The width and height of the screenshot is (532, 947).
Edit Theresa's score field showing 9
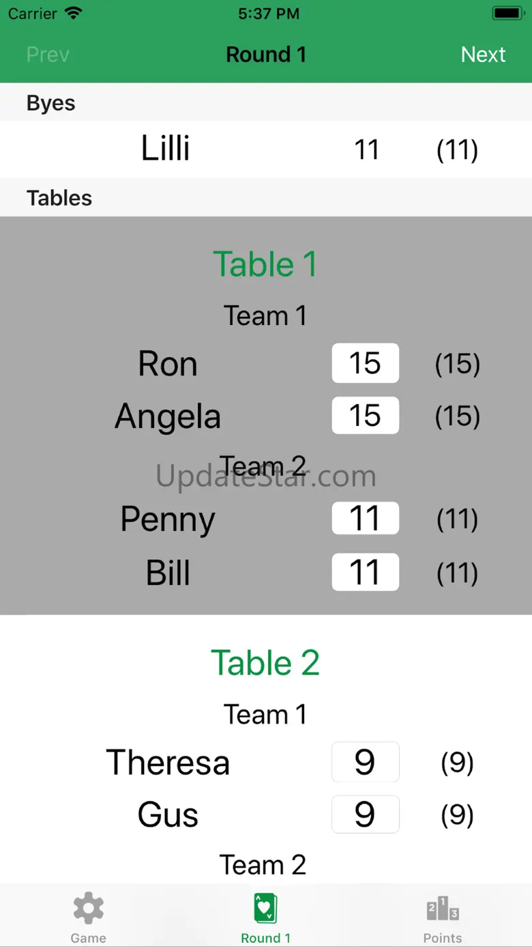coord(365,762)
